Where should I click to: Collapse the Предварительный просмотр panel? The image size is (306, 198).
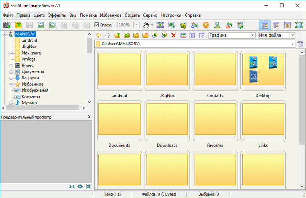tap(89, 117)
